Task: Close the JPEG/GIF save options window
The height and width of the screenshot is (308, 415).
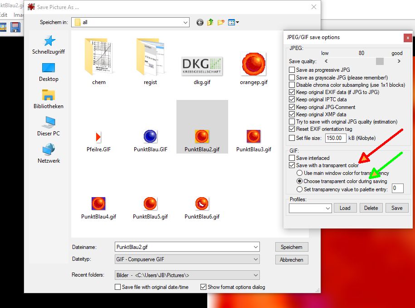Action: point(408,38)
